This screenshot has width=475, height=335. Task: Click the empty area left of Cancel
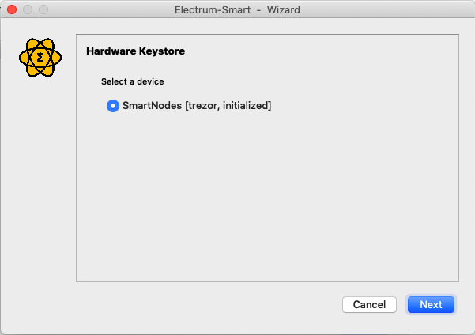209,304
